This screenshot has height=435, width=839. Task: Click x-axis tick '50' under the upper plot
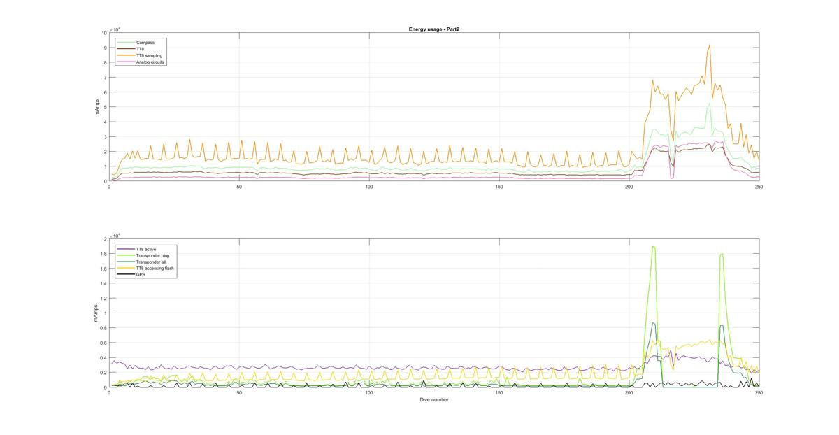point(239,187)
